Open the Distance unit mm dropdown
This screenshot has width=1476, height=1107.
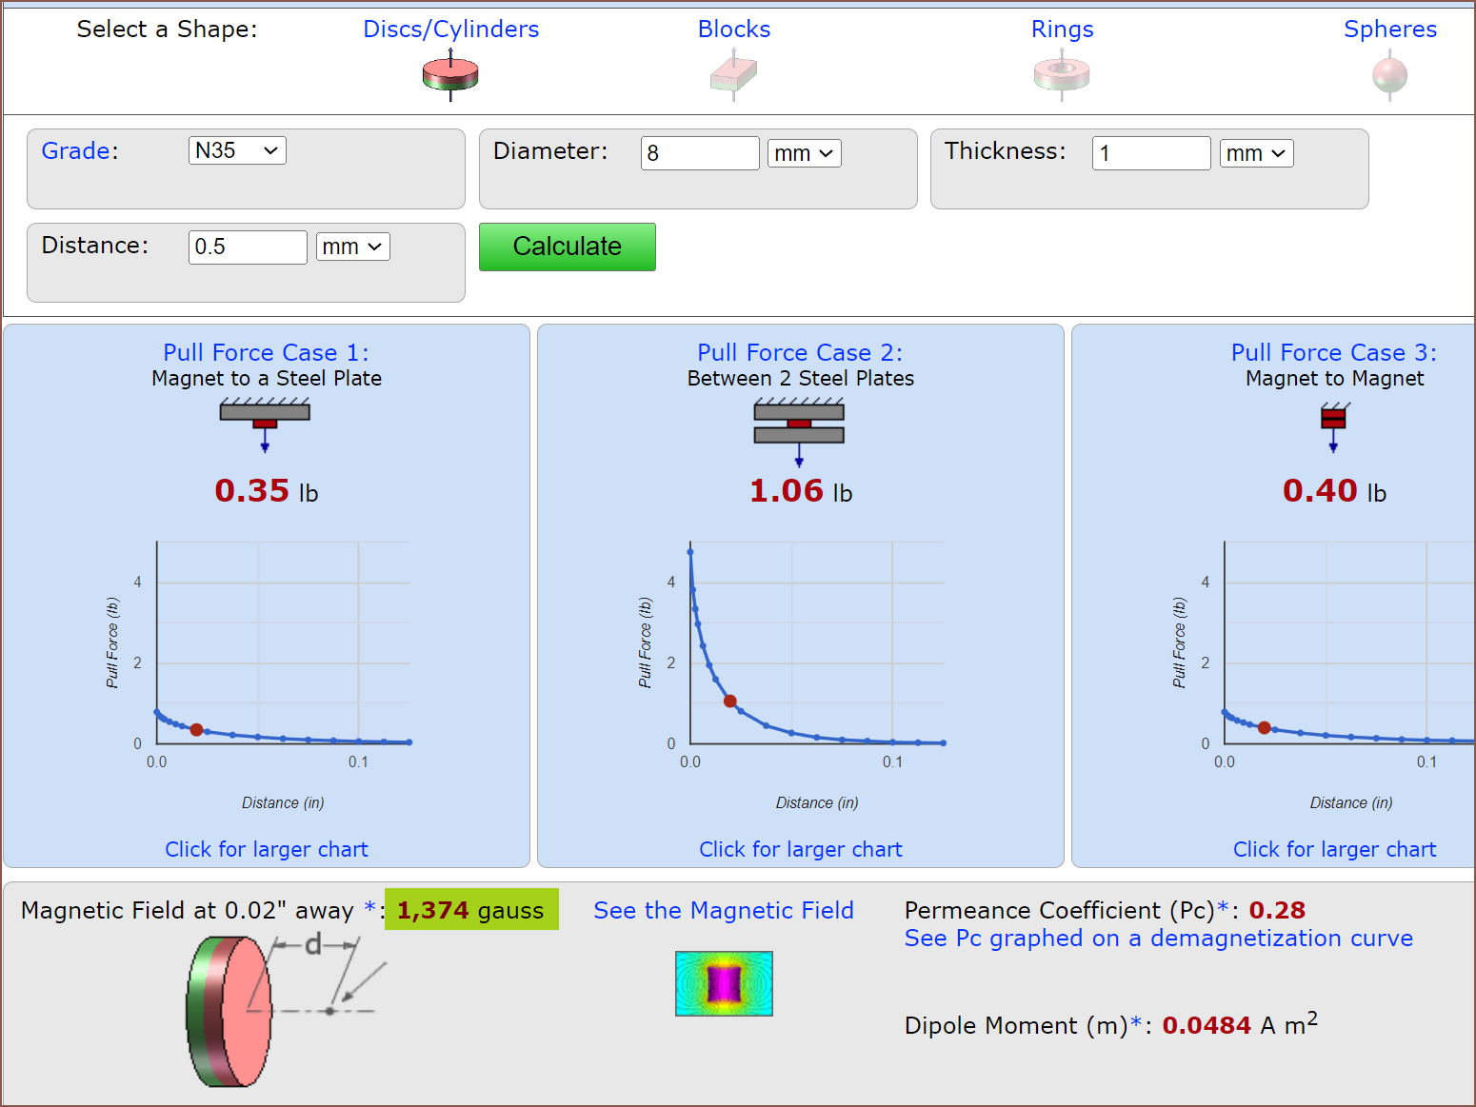tap(352, 247)
